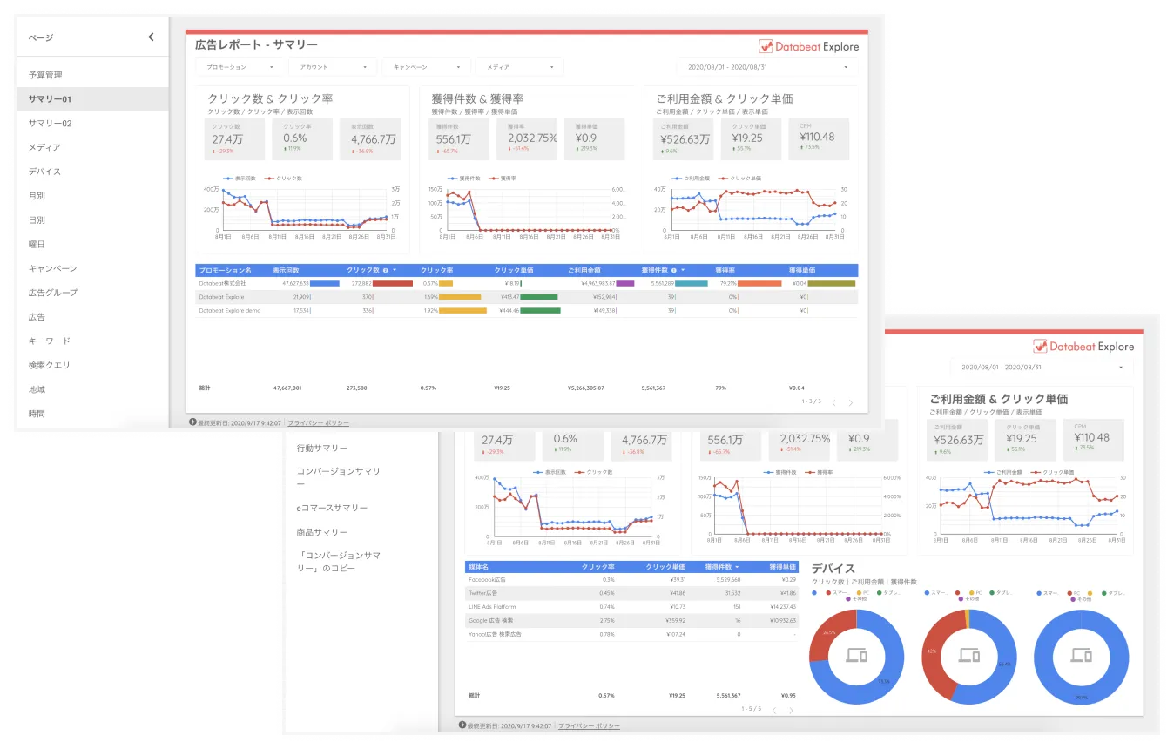Screen dimensions: 1174x749
Task: Click next page arrow under the 媒体名 table
Action: click(x=791, y=710)
